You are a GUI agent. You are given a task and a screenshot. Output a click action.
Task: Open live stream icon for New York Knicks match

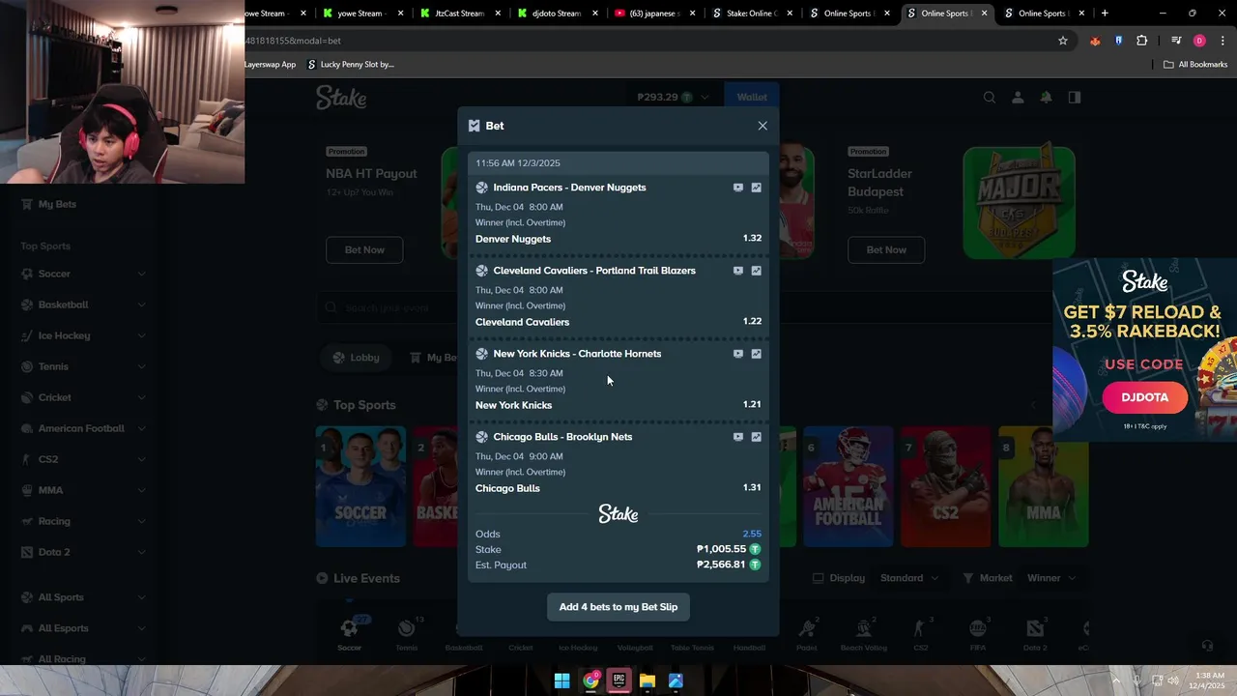tap(738, 354)
